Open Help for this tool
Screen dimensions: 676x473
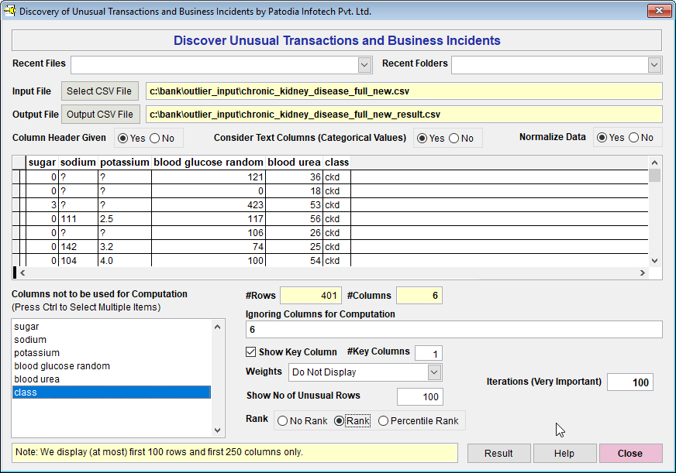[564, 454]
